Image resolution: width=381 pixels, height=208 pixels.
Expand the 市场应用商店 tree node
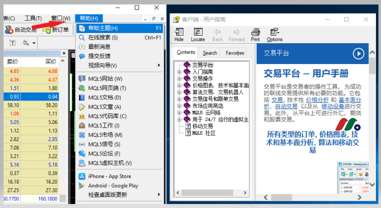click(179, 106)
